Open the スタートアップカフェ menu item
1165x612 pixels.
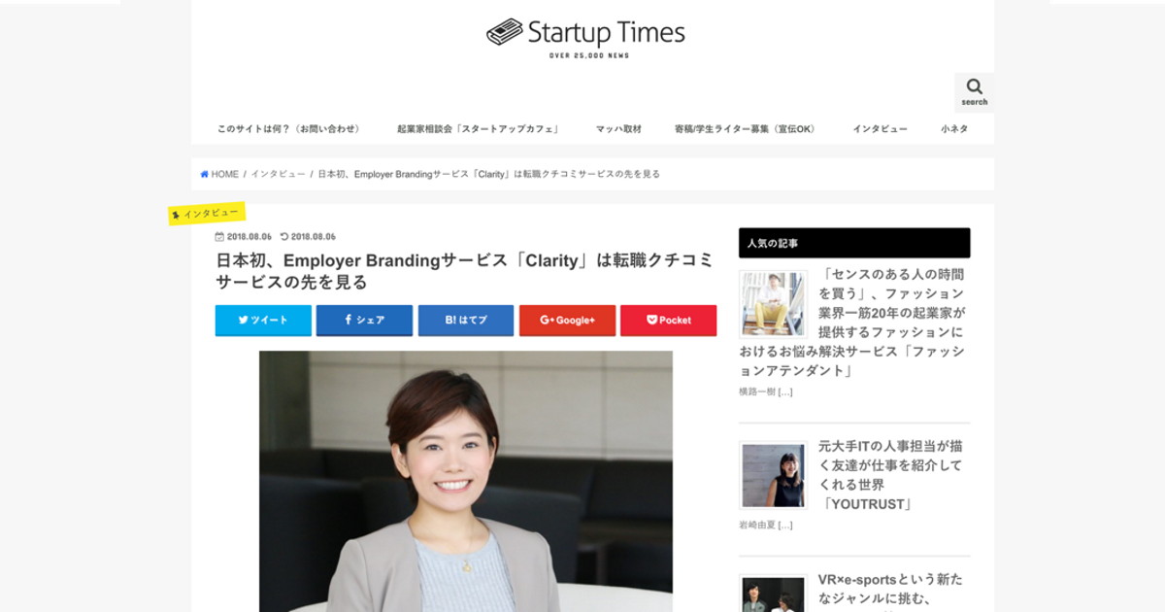[480, 128]
